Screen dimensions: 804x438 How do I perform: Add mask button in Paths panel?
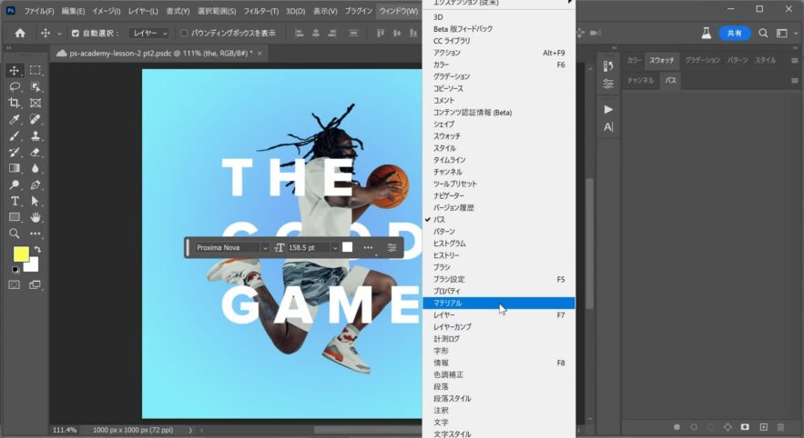tap(745, 427)
